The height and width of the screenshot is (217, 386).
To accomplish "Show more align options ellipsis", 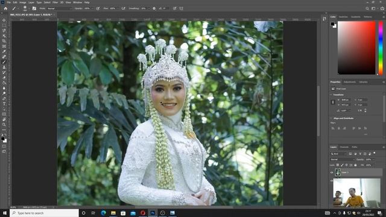I will 365,134.
